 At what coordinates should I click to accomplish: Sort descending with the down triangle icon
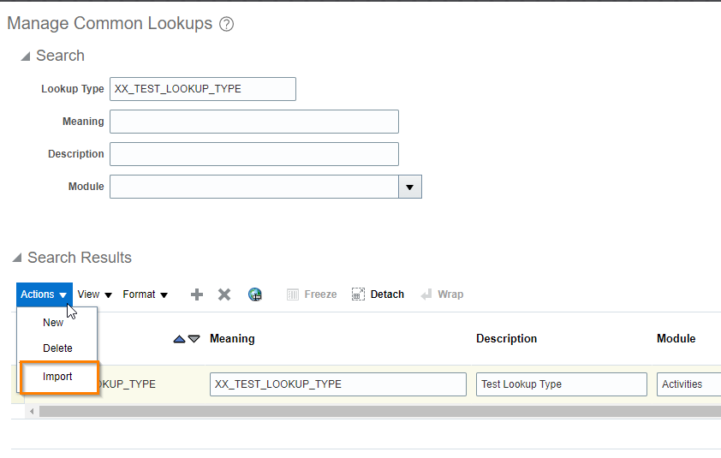point(194,339)
